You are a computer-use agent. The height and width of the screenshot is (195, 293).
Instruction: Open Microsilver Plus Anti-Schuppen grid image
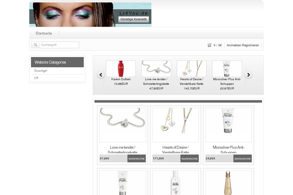pos(229,125)
